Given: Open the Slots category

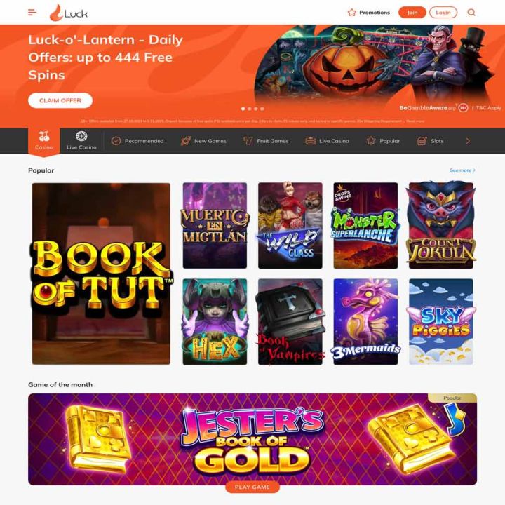Looking at the screenshot, I should click(x=430, y=141).
